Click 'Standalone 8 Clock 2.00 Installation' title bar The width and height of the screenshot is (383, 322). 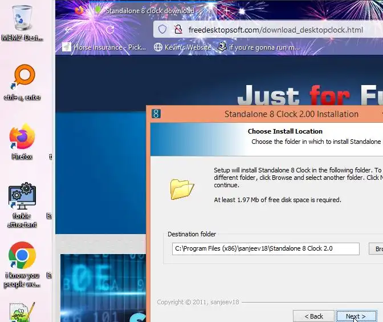[x=291, y=114]
